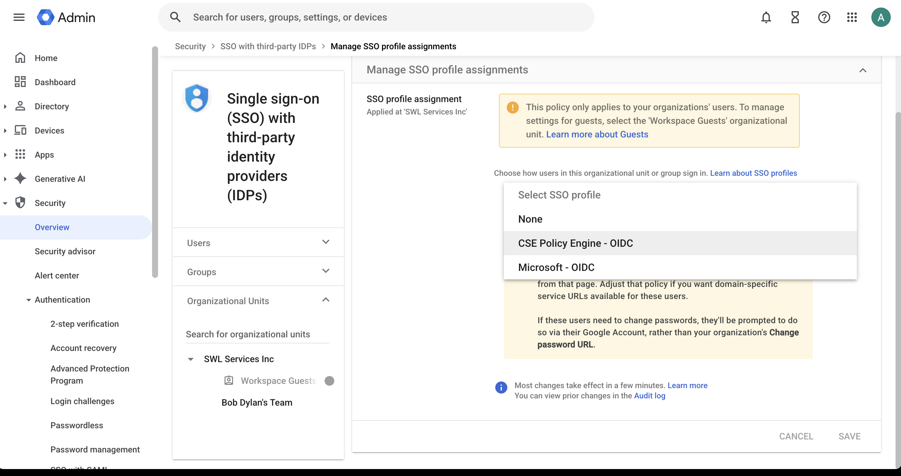This screenshot has height=476, width=901.
Task: Follow the Learn more about Guests link
Action: [597, 134]
